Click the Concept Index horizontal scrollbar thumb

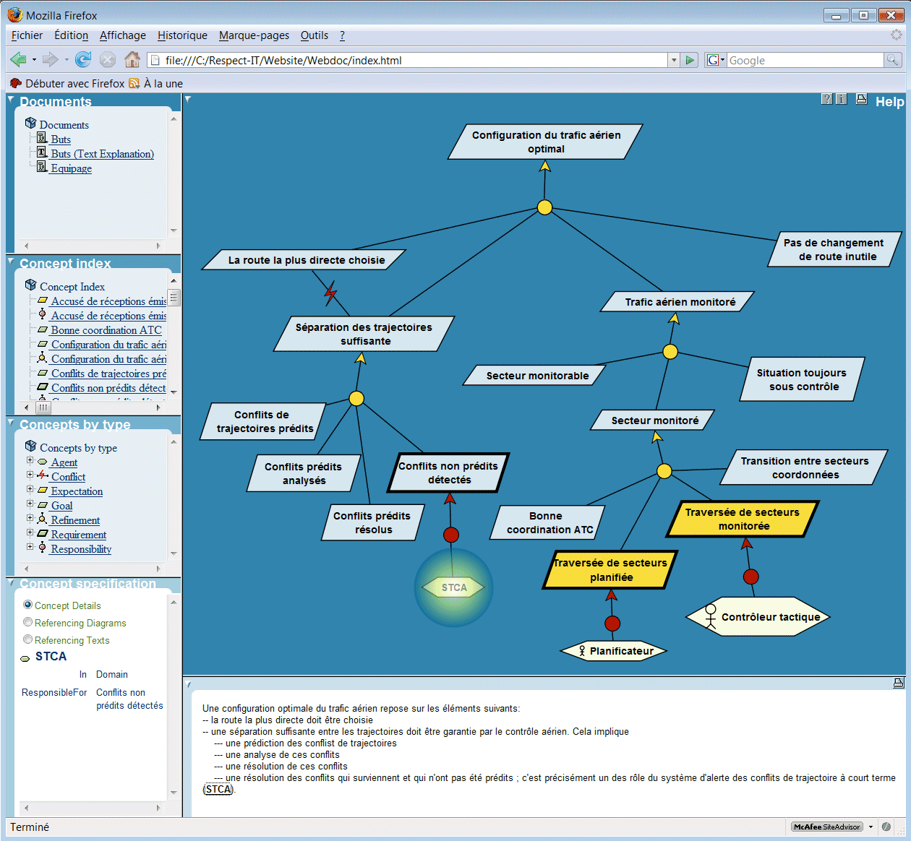click(43, 407)
